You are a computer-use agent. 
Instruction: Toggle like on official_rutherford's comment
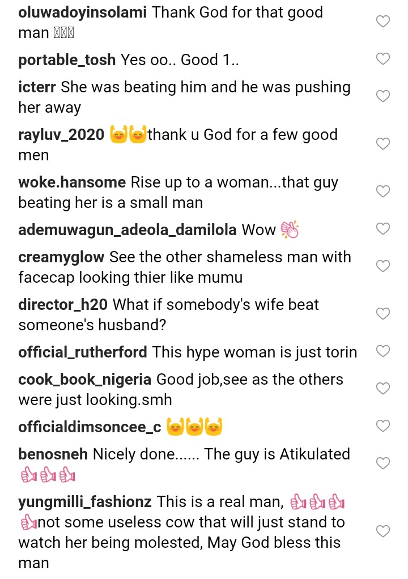(383, 351)
